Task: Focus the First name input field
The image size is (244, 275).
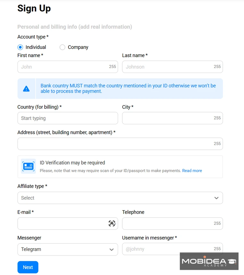Action: [x=68, y=67]
